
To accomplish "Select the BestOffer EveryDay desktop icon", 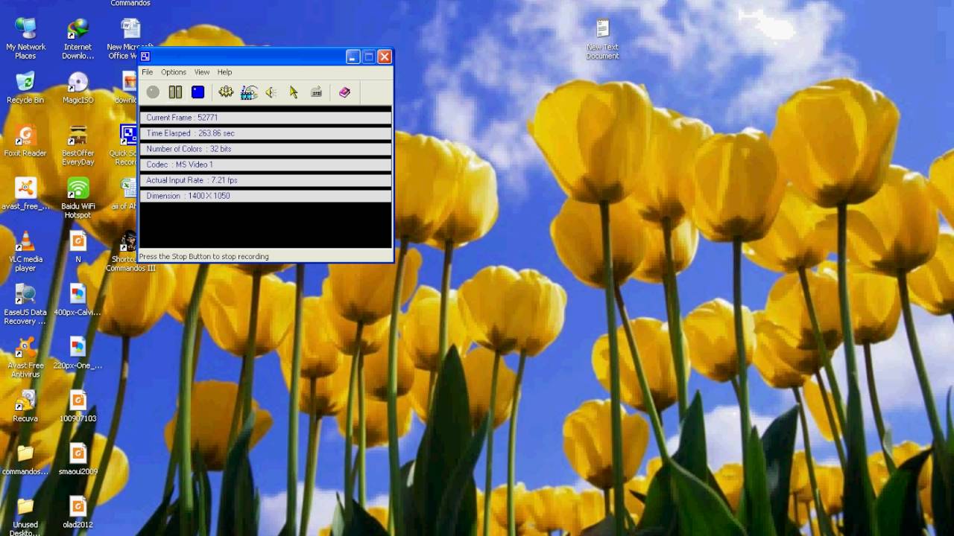I will [78, 145].
